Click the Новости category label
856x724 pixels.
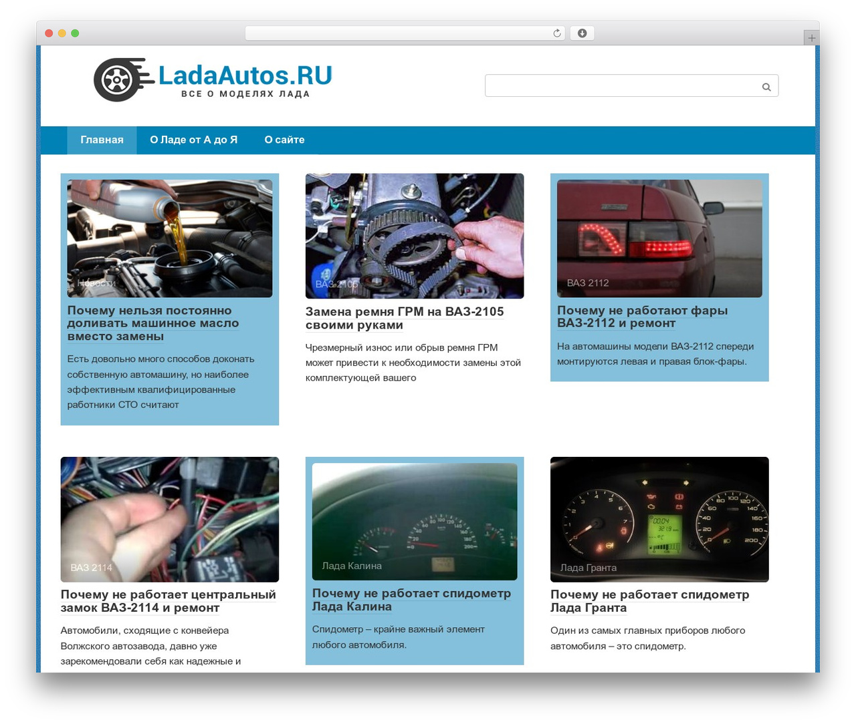point(96,283)
